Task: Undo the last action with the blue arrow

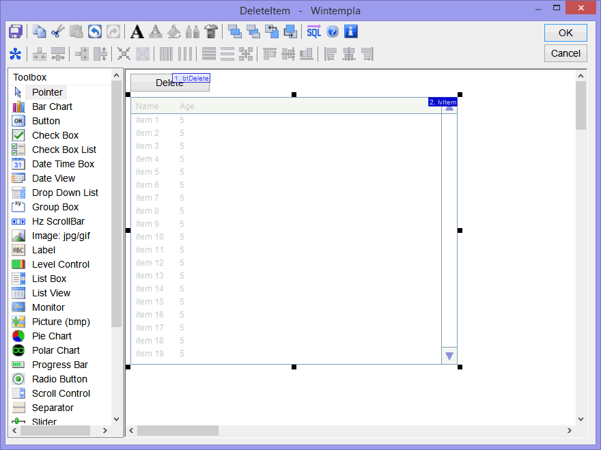Action: click(95, 32)
